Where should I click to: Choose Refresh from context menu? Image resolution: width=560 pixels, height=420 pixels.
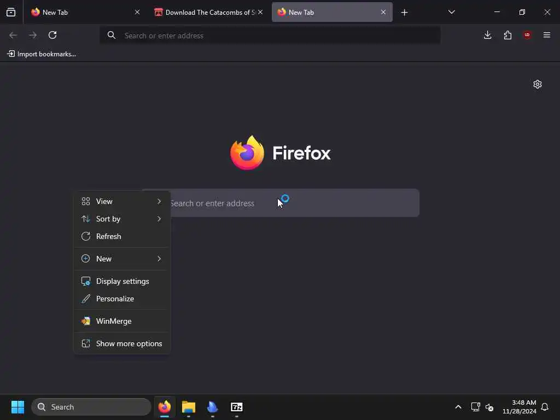(122, 236)
